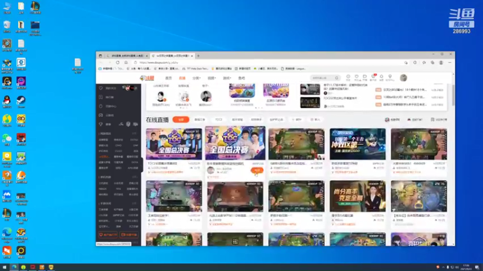Click the orange button on hovered stream card
483x271 pixels.
tap(257, 170)
